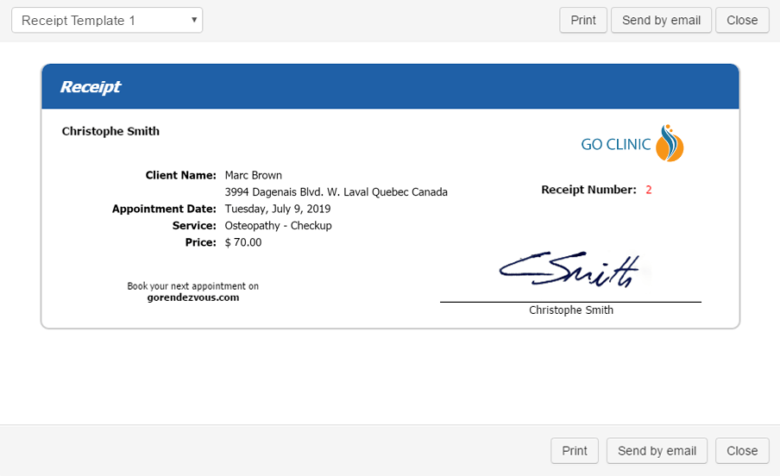Image resolution: width=780 pixels, height=476 pixels.
Task: Click the Client Name: label
Action: coord(180,175)
